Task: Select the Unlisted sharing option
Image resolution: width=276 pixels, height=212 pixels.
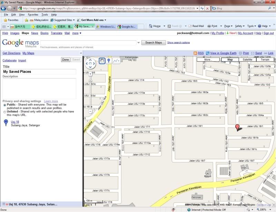Action: click(x=4, y=112)
